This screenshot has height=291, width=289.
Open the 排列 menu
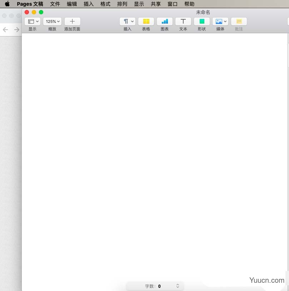coord(122,4)
